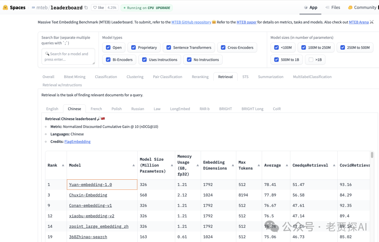The width and height of the screenshot is (379, 242).
Task: Click the Hugging Face Spaces logo
Action: [5, 7]
